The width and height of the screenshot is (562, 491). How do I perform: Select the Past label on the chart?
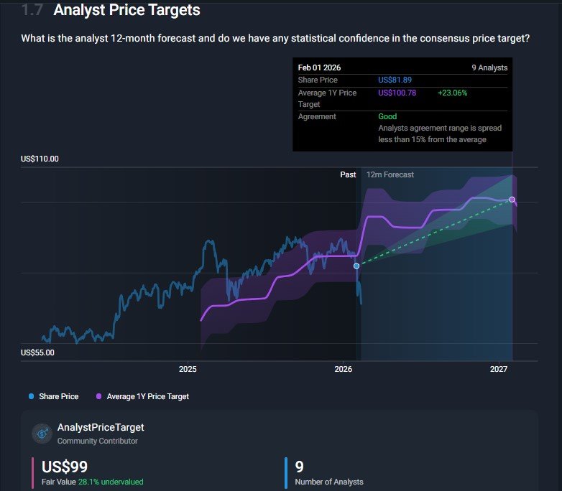click(348, 174)
